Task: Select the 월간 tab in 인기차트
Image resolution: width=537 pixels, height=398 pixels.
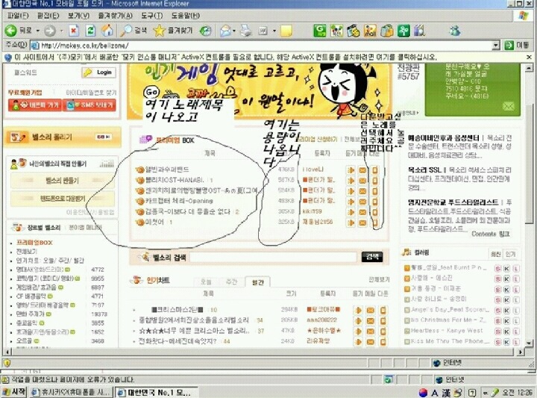Action: (258, 282)
